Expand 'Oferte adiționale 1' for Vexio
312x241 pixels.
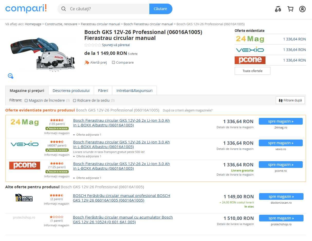coord(87,156)
